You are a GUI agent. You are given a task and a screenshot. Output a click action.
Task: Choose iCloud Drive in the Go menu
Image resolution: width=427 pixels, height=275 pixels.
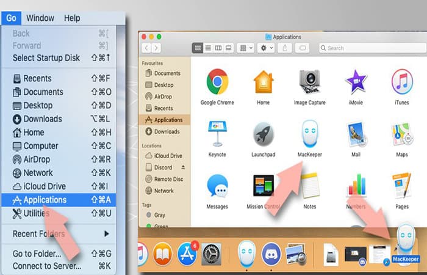click(x=59, y=186)
